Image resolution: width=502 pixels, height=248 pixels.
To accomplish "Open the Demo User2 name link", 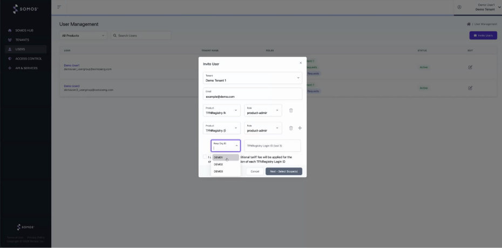I will click(x=72, y=86).
